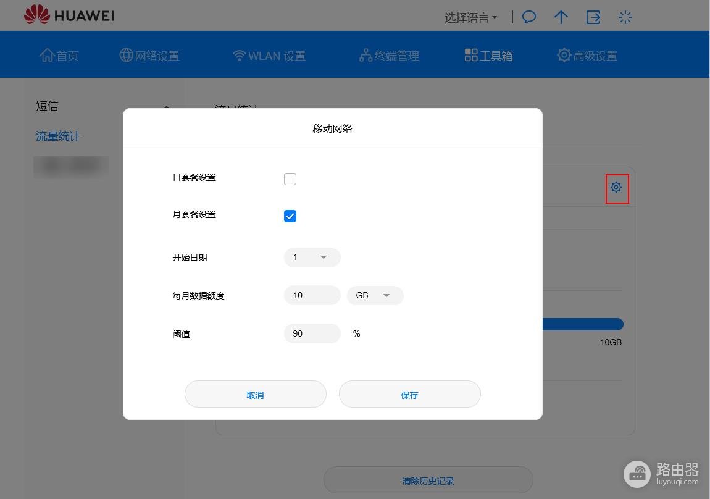Screen dimensions: 710x499
Task: Expand the 开始日期 start date dropdown
Action: [312, 257]
